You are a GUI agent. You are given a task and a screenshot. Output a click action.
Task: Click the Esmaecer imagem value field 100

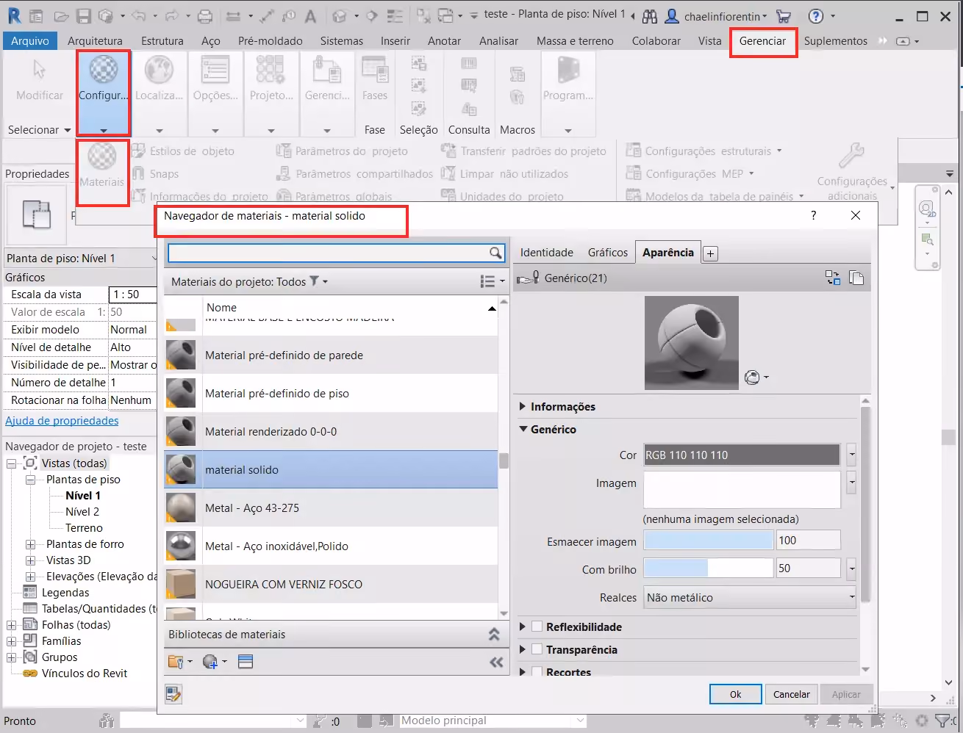(x=808, y=541)
